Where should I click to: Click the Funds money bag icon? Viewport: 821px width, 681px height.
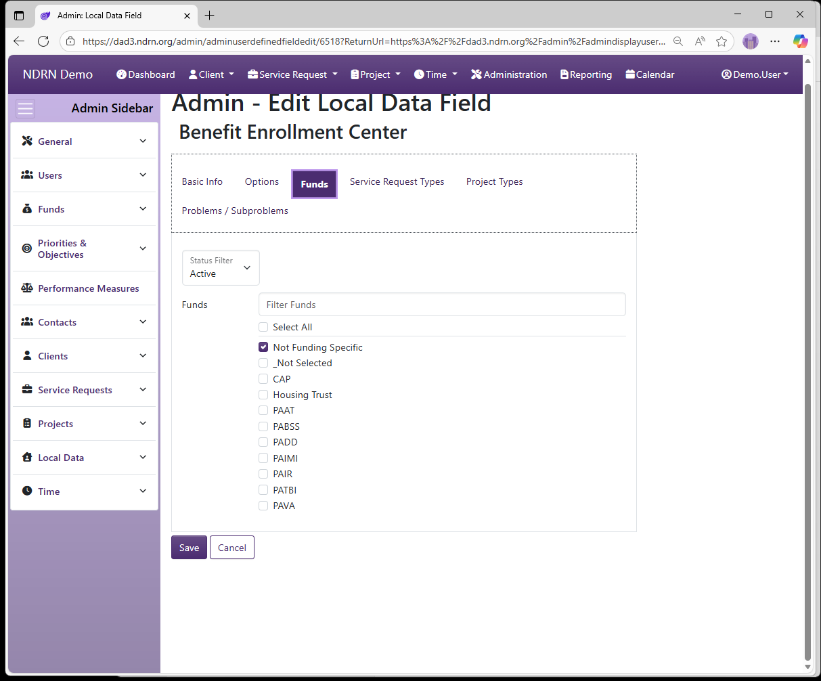[27, 208]
